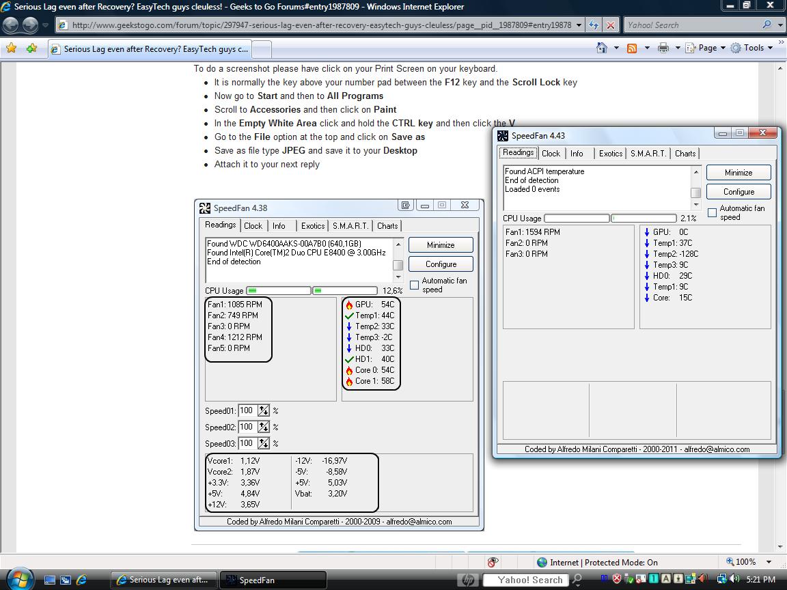Click the 'A' Caps Lock tray indicator
787x590 pixels.
[x=666, y=579]
